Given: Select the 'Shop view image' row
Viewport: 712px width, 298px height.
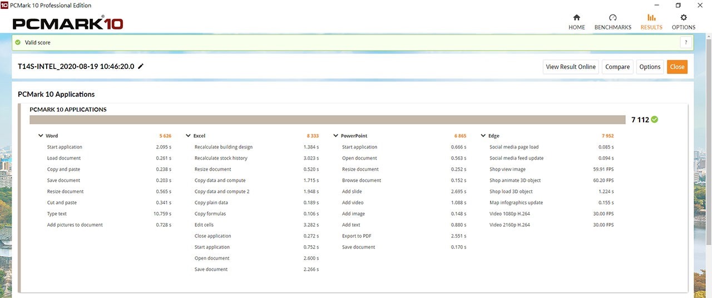Looking at the screenshot, I should coord(551,170).
